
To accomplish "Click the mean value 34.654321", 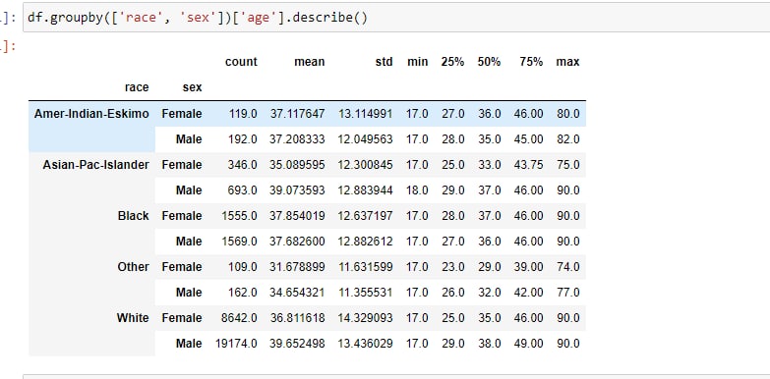I will click(297, 293).
